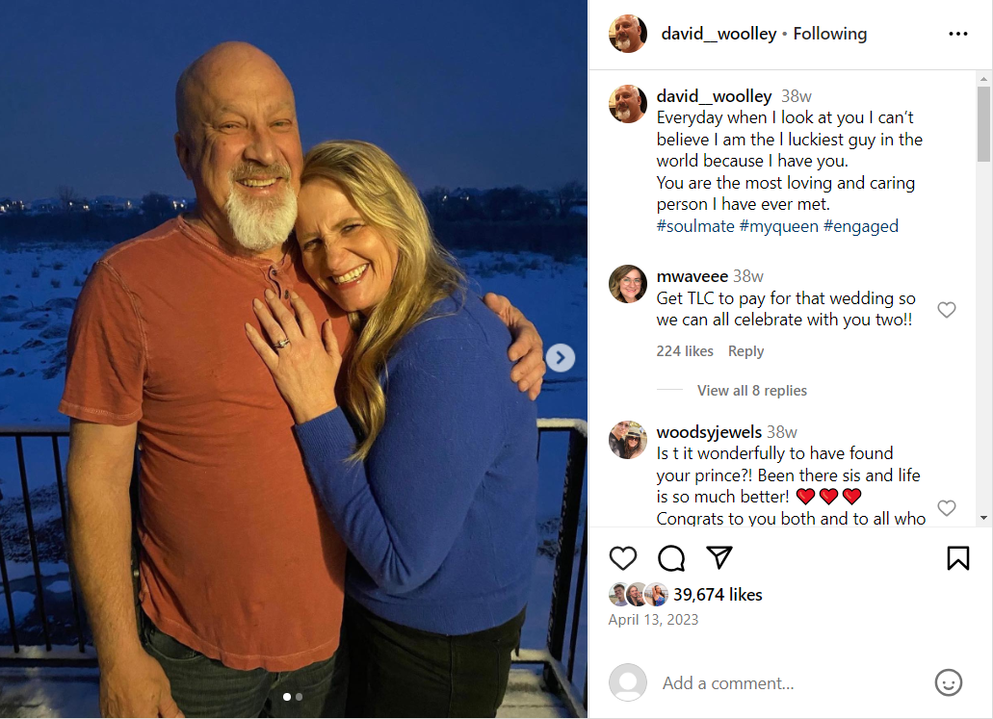Image resolution: width=993 pixels, height=719 pixels.
Task: Click the Following button in the header
Action: [x=829, y=34]
